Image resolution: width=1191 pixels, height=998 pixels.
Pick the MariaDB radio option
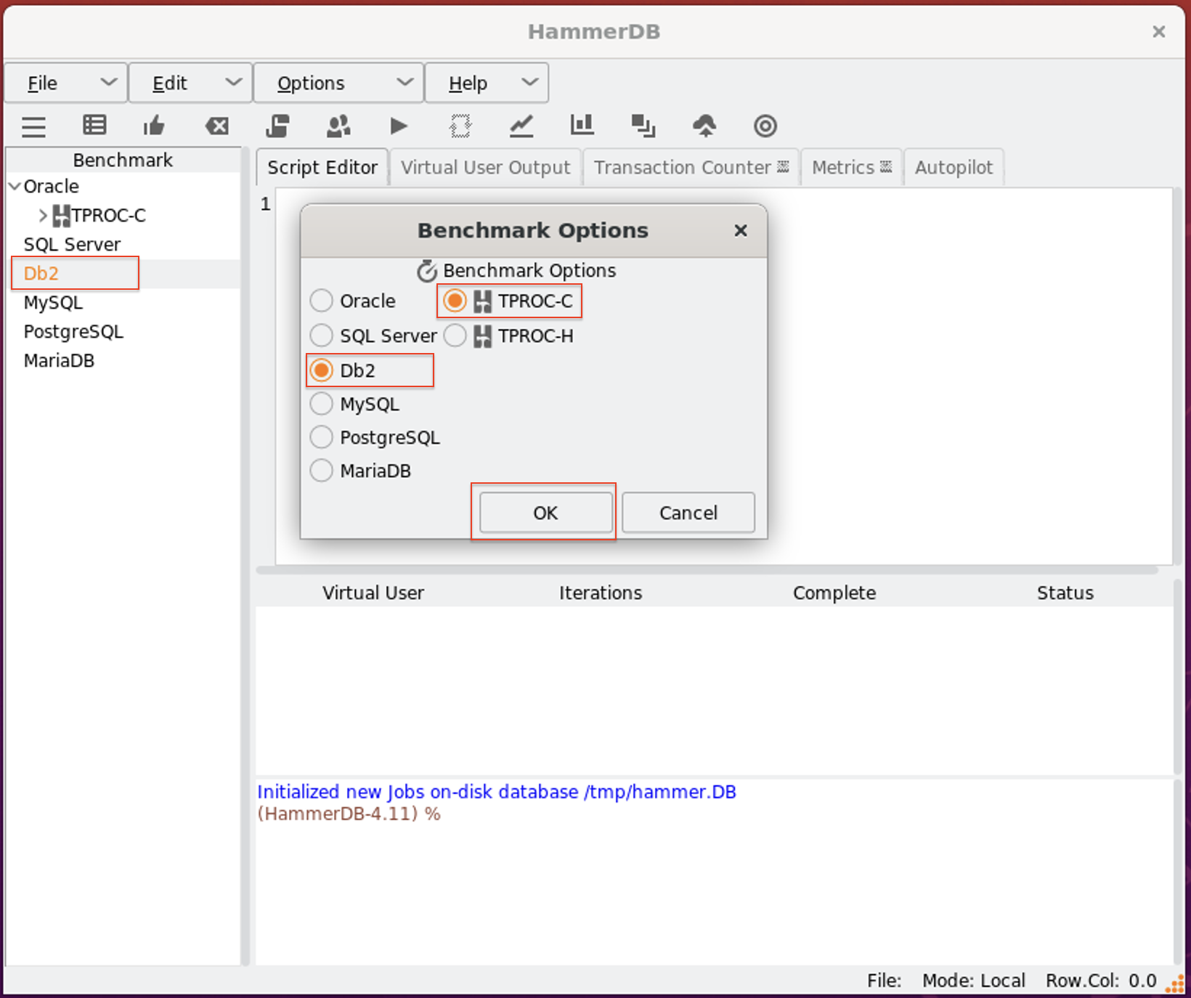pos(321,471)
